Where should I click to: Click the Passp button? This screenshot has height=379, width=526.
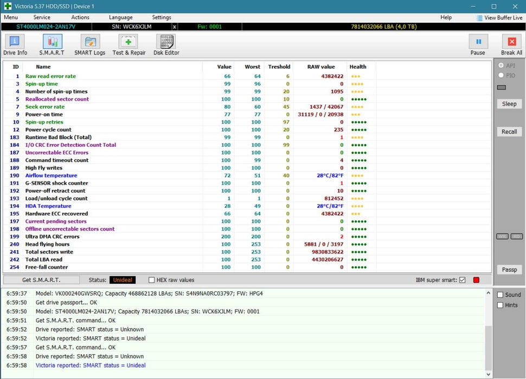(x=509, y=270)
